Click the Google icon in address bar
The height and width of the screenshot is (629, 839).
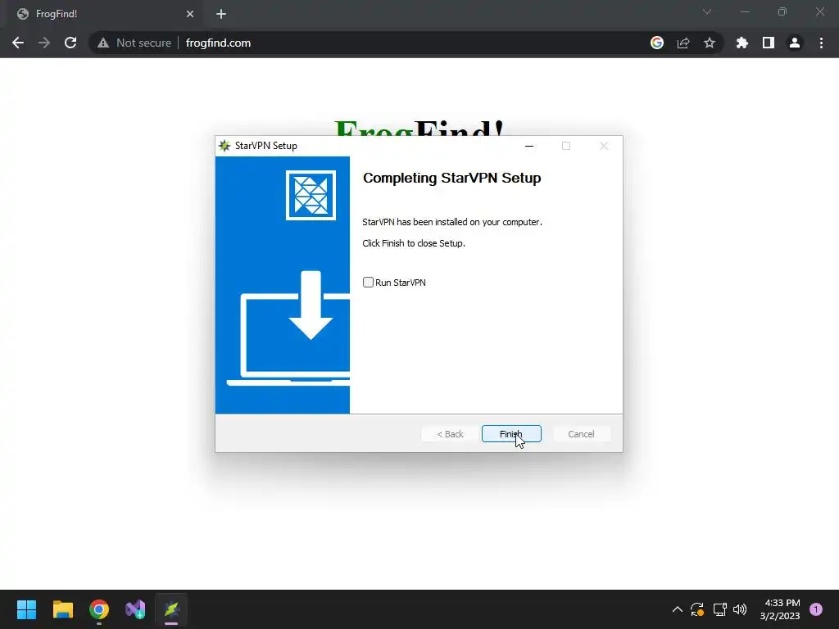(657, 43)
